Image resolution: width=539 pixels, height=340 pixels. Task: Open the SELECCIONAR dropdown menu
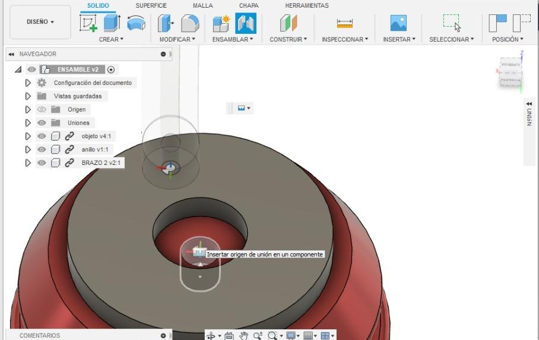point(451,40)
